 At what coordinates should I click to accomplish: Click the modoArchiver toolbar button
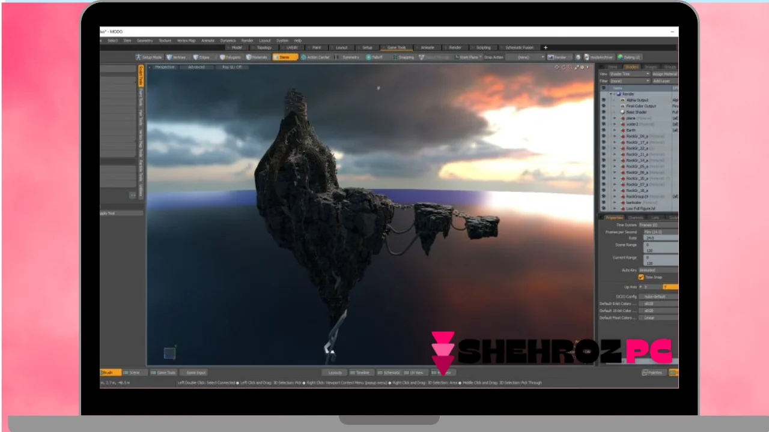coord(599,57)
